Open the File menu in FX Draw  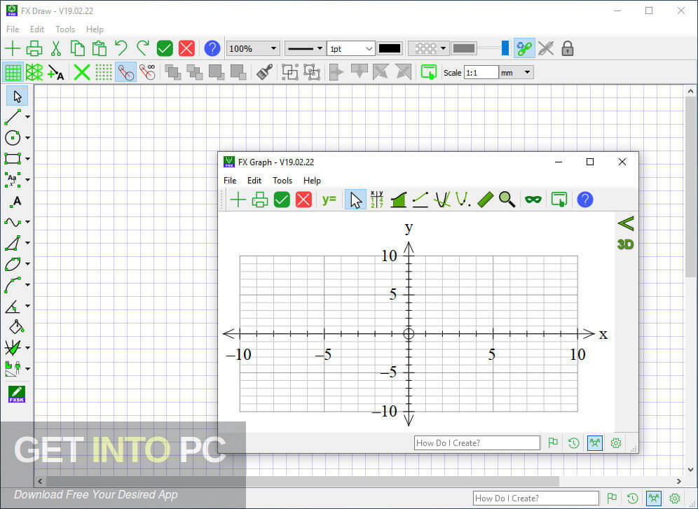pos(13,29)
